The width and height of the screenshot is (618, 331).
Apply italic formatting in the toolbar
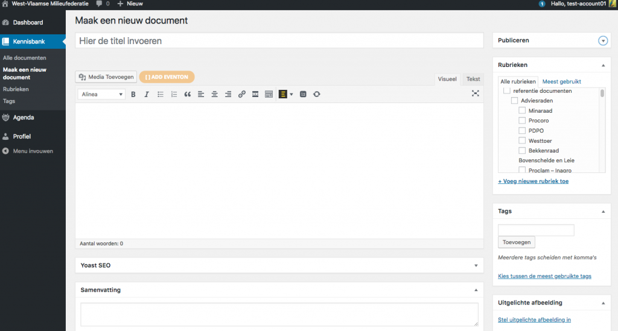pos(147,95)
